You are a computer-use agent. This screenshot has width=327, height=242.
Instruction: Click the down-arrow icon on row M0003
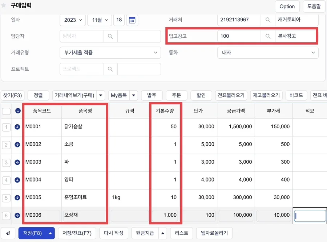click(17, 162)
